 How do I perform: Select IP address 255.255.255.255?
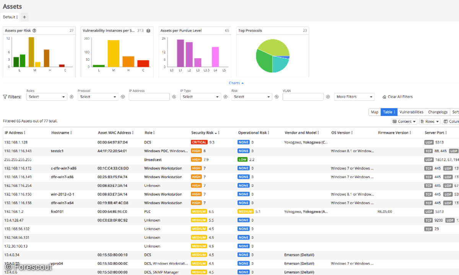(18, 160)
